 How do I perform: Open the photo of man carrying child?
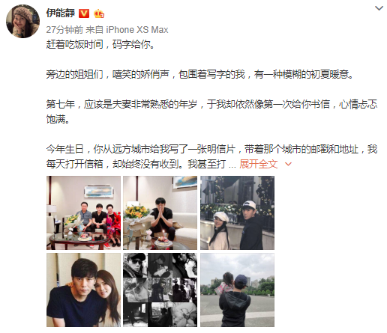pyautogui.click(x=237, y=290)
